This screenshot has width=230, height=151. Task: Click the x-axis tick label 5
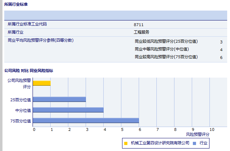coord(122,129)
